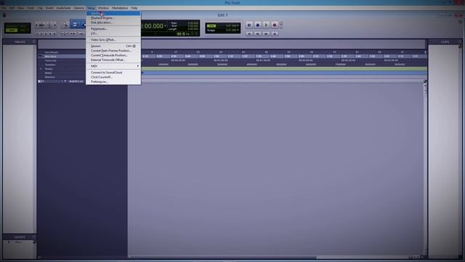
Task: Open the Tracks list popup menu
Action: 34,42
